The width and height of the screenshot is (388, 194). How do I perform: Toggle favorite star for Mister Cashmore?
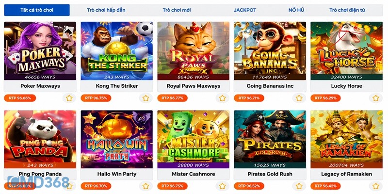point(223,186)
